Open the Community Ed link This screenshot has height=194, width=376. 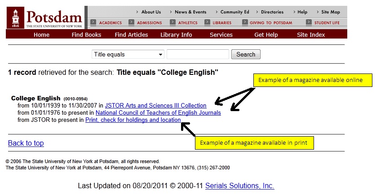235,12
